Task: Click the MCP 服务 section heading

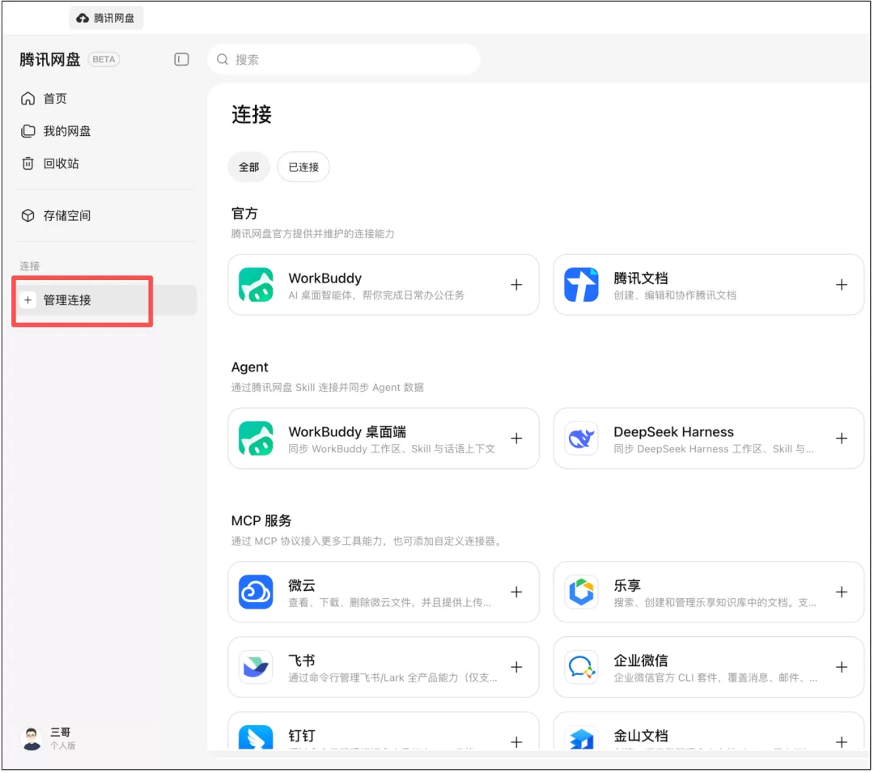Action: click(261, 521)
